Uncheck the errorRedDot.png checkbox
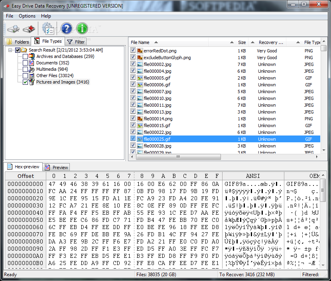 133,50
